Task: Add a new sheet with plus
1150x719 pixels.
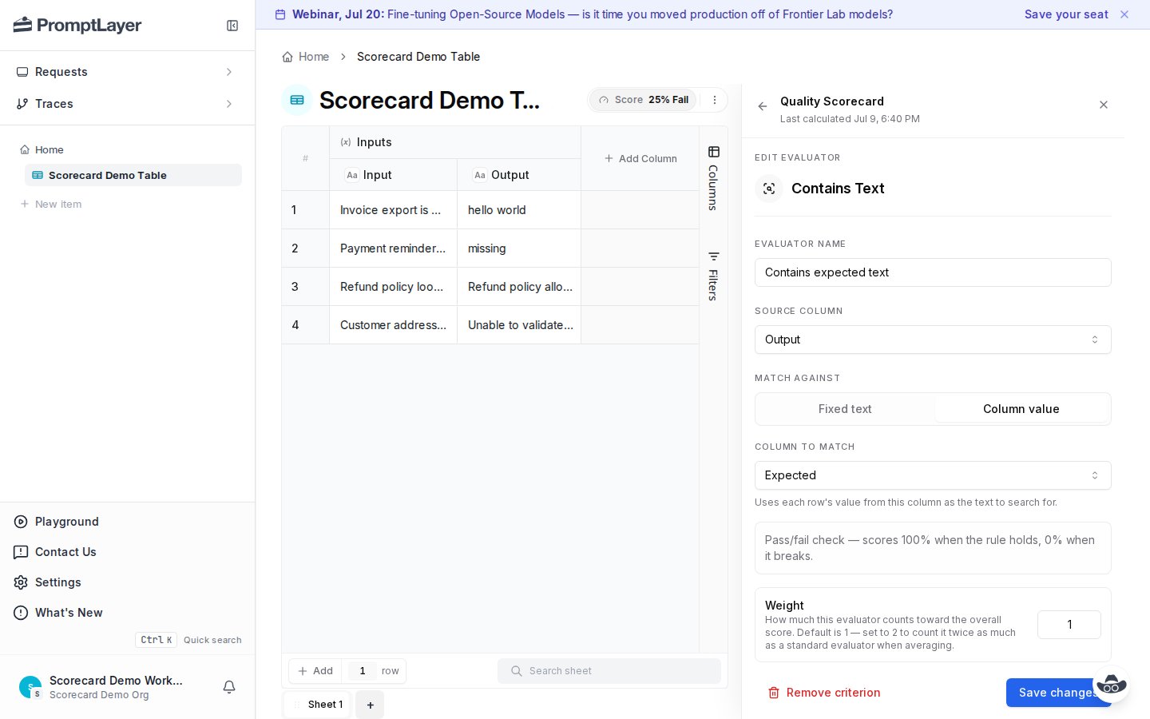Action: [x=370, y=705]
